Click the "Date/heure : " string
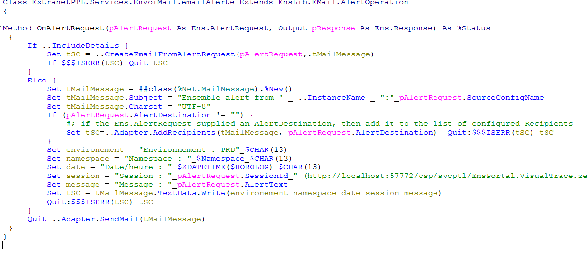 click(136, 167)
